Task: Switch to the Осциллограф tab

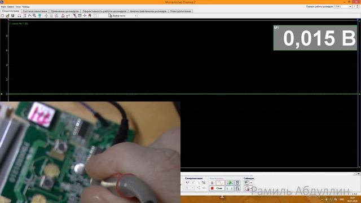Action: (11, 11)
